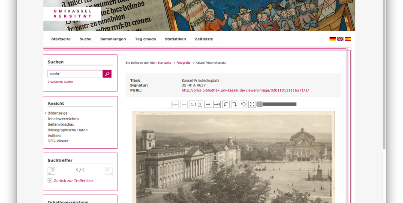Viewport: 403px width, 203px height.
Task: Click the zoom slider track
Action: coord(279,104)
